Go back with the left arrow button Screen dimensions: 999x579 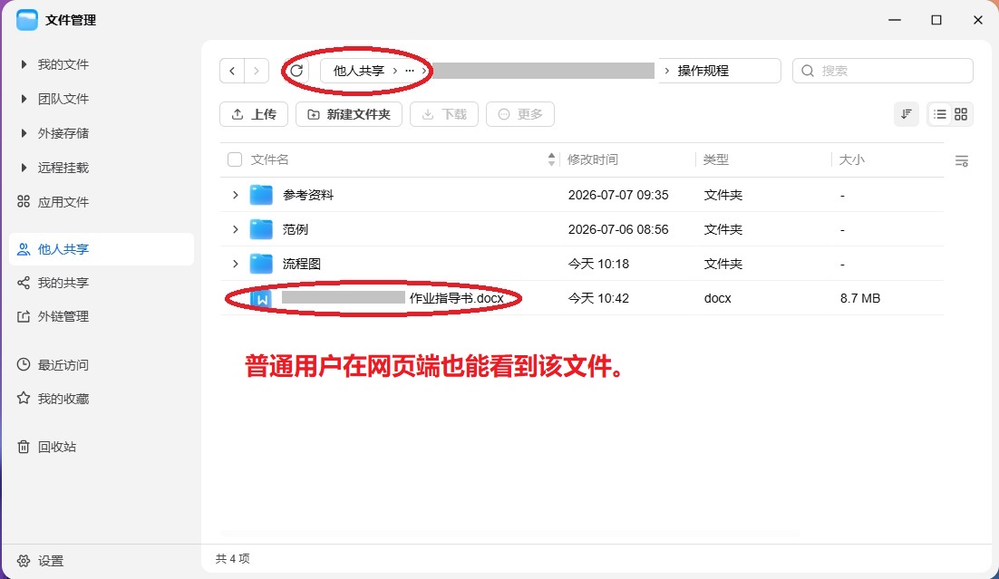click(232, 71)
